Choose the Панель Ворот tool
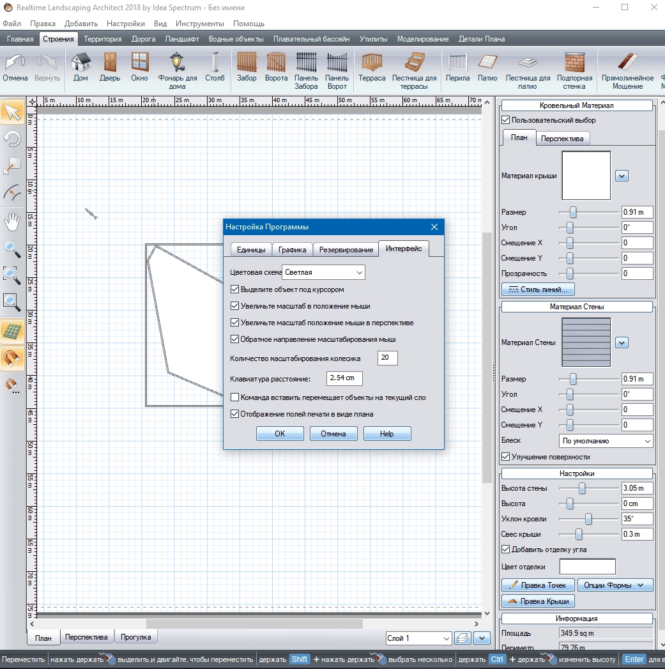 point(337,70)
